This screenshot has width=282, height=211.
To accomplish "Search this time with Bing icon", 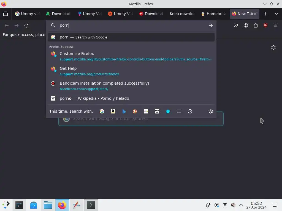I will (x=124, y=111).
